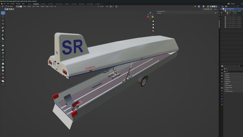Select the Knife tool
The height and width of the screenshot is (137, 243).
tap(3, 60)
